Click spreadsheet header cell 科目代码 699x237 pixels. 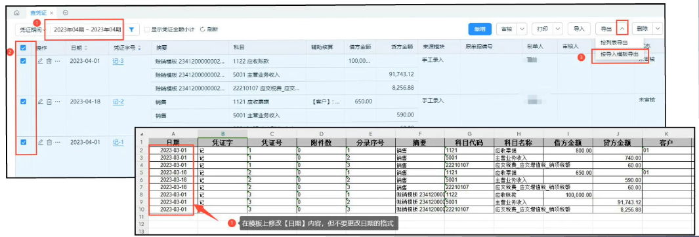click(469, 142)
